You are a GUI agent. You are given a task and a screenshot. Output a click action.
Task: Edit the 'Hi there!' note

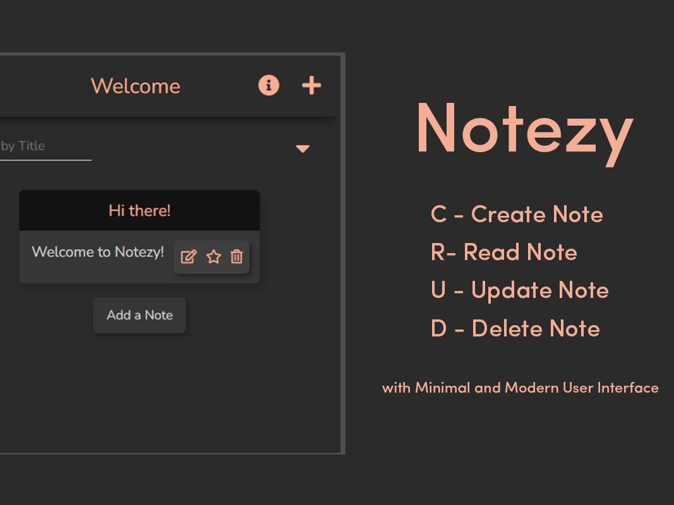click(188, 257)
